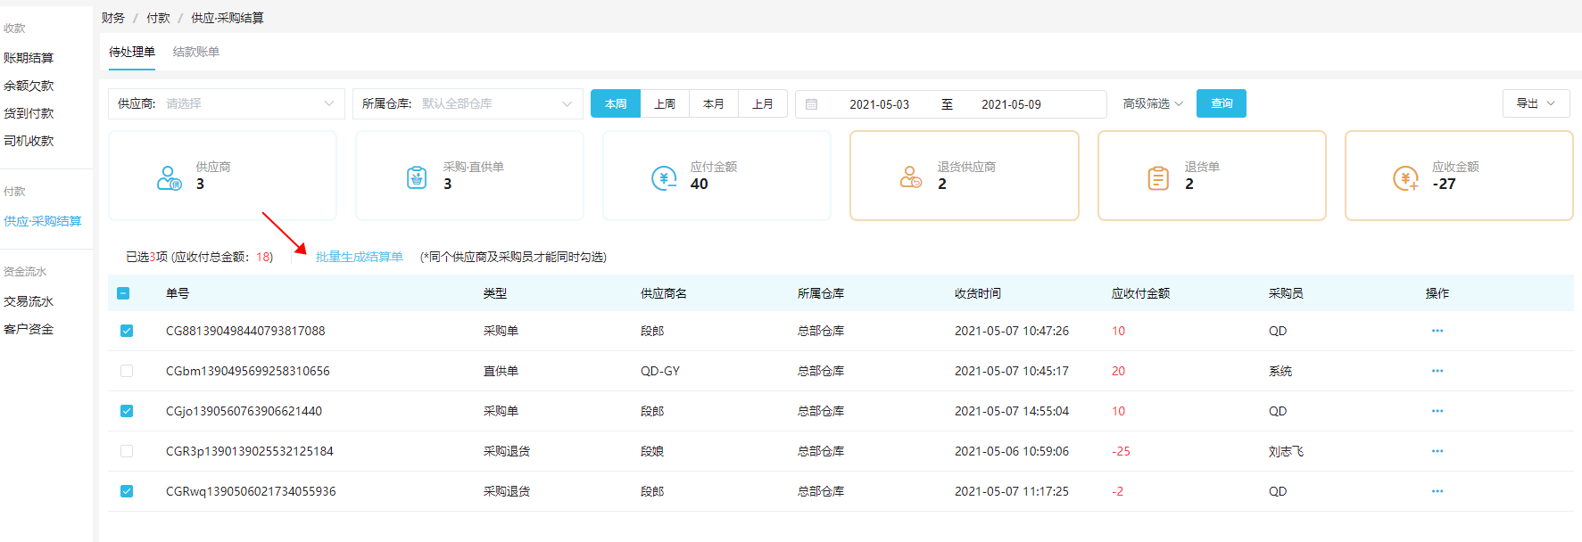Click the 收货时间 column header
This screenshot has width=1582, height=542.
pyautogui.click(x=978, y=293)
